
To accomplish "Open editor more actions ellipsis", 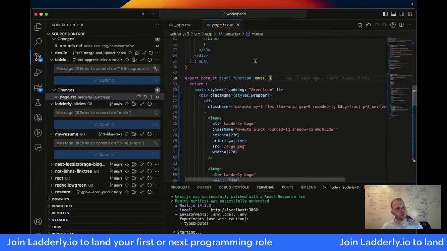I will pyautogui.click(x=409, y=25).
